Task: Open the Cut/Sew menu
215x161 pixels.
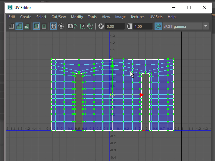Action: 58,17
